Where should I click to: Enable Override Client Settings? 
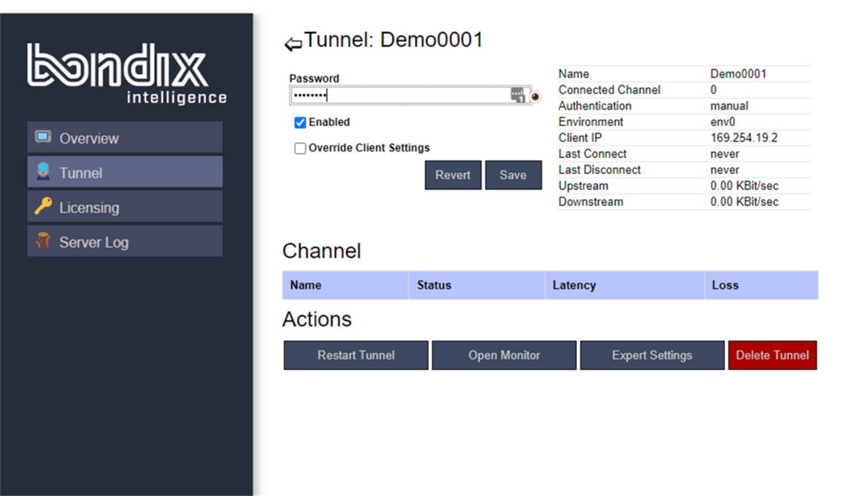point(299,148)
